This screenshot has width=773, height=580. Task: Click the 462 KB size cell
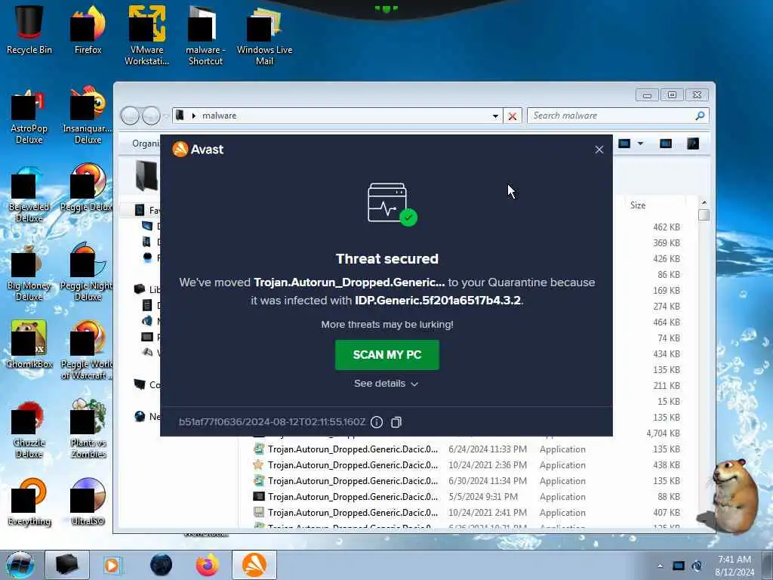[x=667, y=227]
